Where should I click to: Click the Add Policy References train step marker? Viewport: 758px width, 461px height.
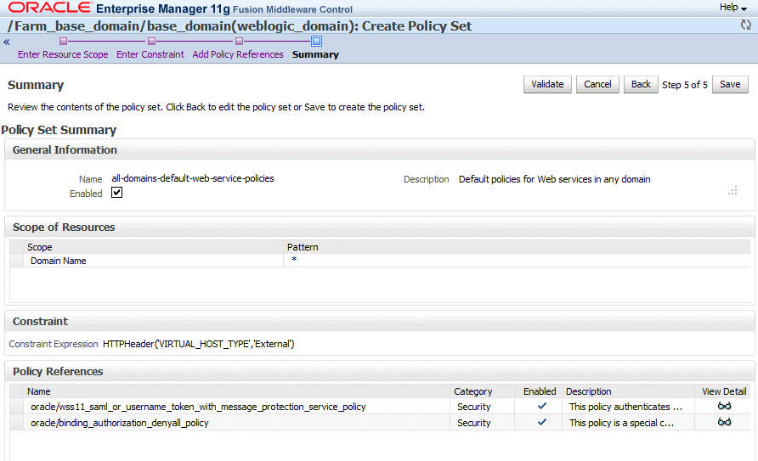click(x=240, y=41)
